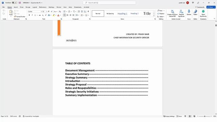Apply red font color

pyautogui.click(x=58, y=15)
